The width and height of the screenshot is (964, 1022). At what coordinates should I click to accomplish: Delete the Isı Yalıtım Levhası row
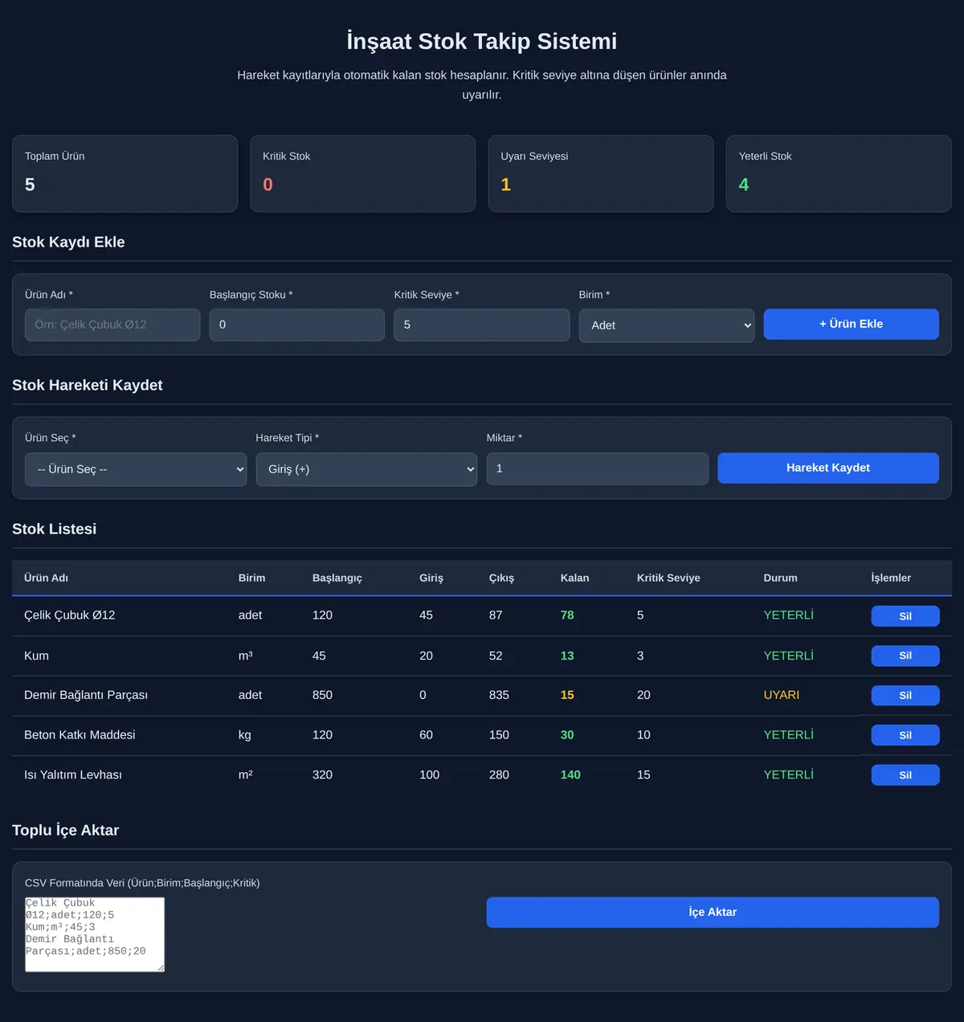click(x=905, y=775)
